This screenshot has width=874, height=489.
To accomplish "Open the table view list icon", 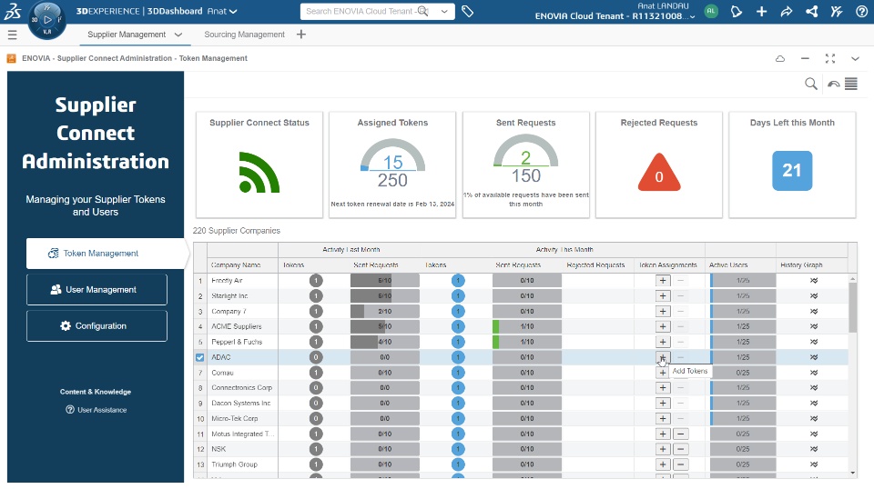I will [x=850, y=84].
